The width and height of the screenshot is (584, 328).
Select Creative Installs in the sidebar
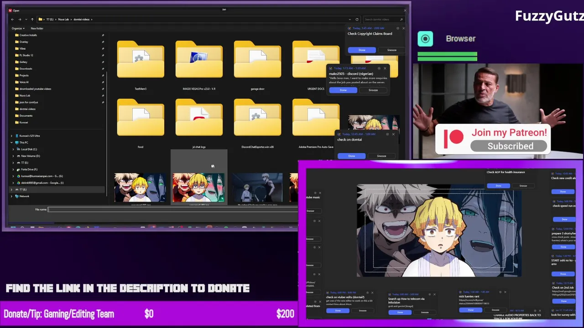[28, 35]
